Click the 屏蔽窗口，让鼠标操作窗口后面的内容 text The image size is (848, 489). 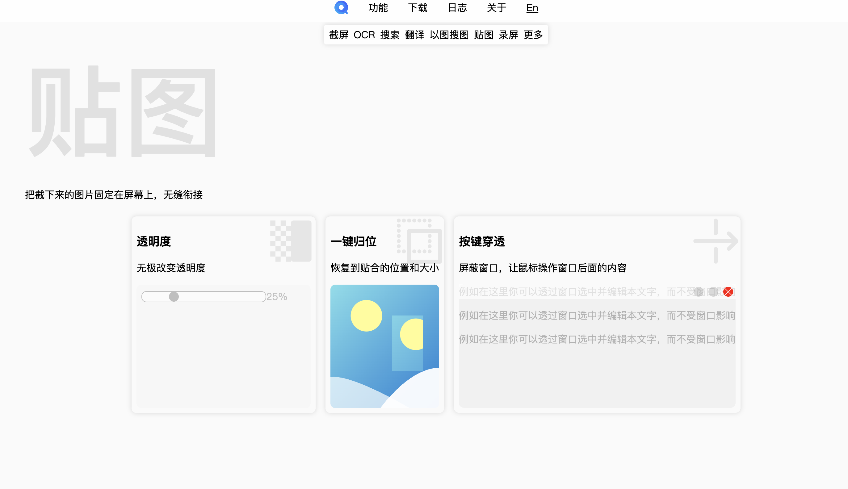(543, 268)
